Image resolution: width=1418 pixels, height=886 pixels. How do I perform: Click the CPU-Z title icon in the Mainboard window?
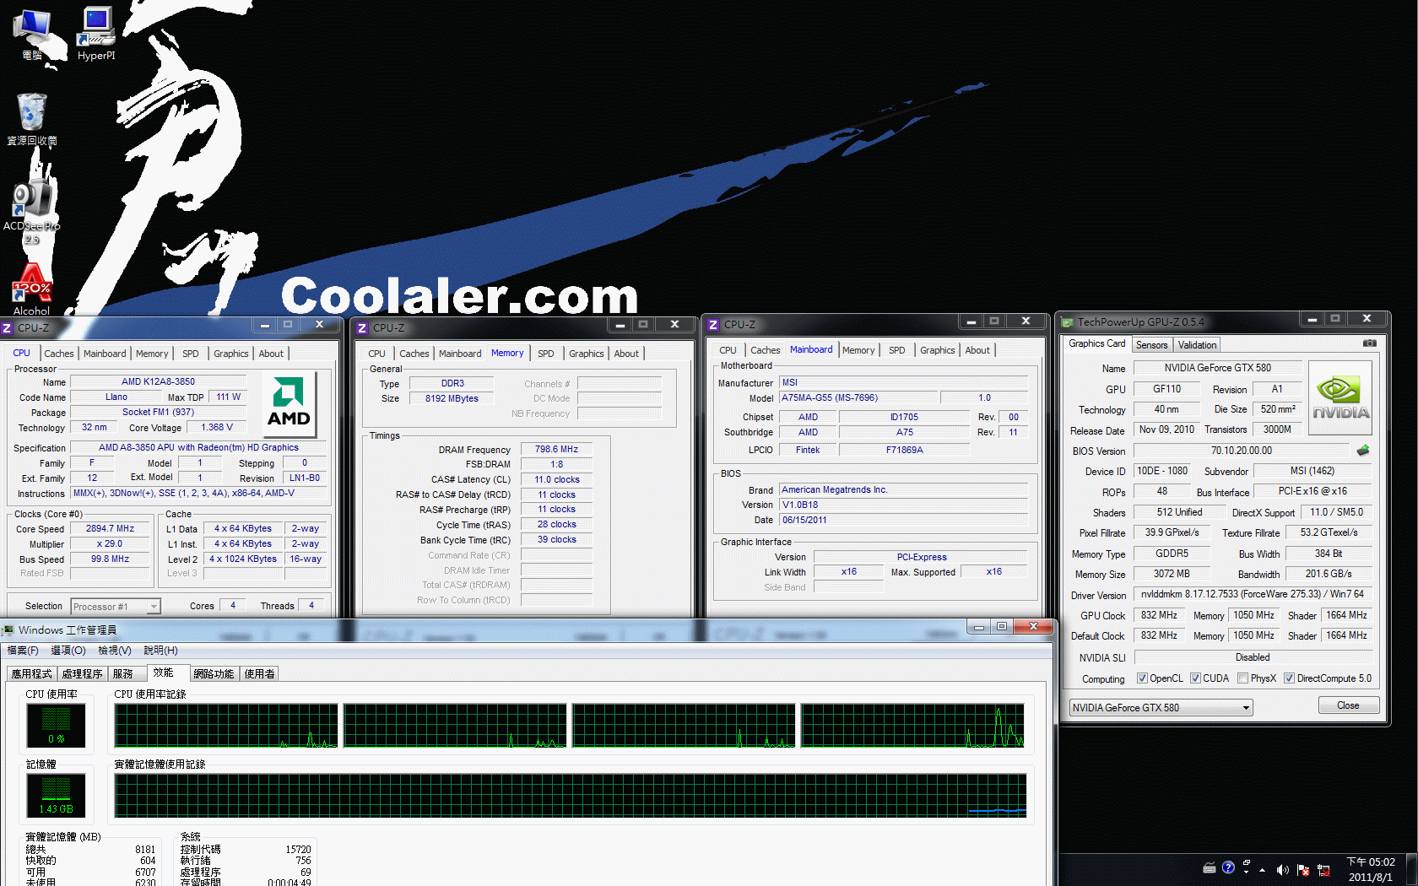[713, 325]
